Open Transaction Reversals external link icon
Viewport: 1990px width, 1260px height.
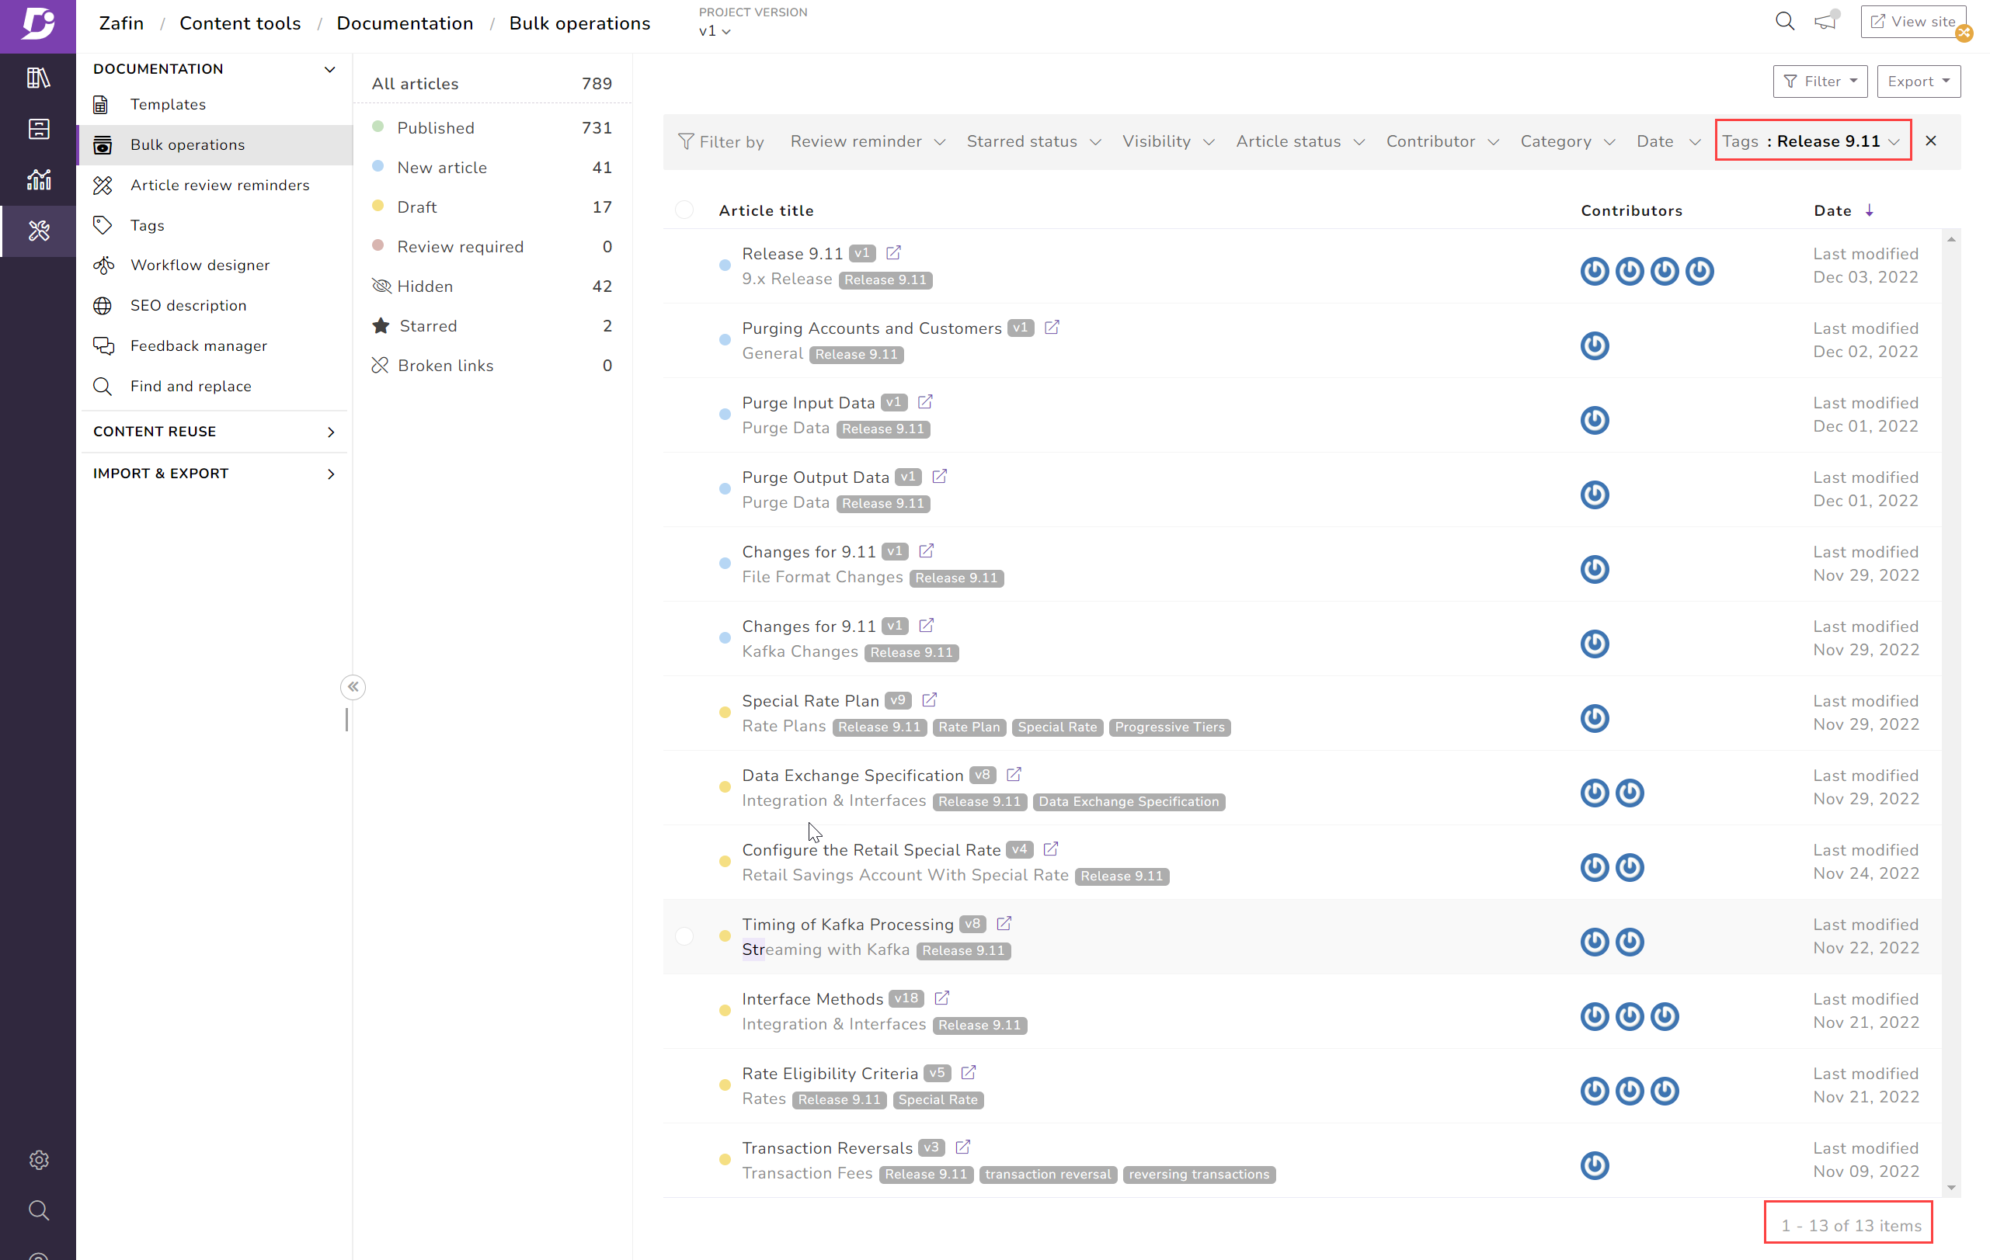click(x=963, y=1147)
